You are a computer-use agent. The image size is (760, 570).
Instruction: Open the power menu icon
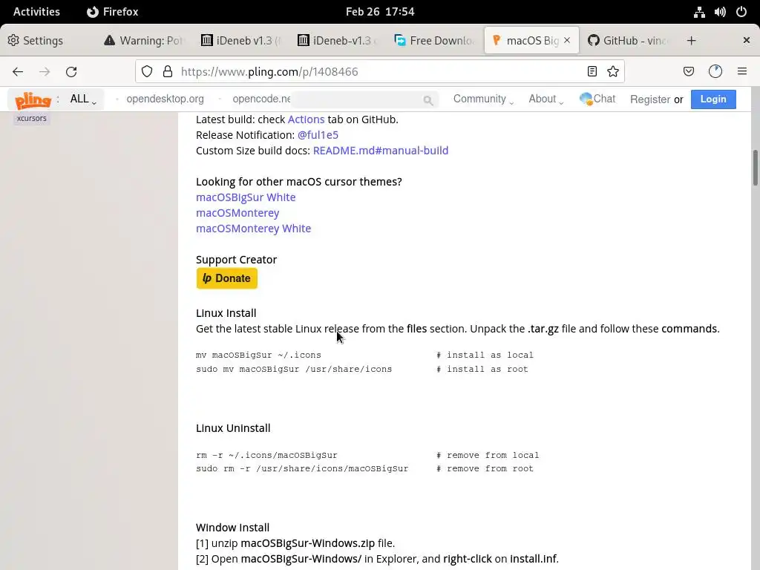tap(741, 12)
